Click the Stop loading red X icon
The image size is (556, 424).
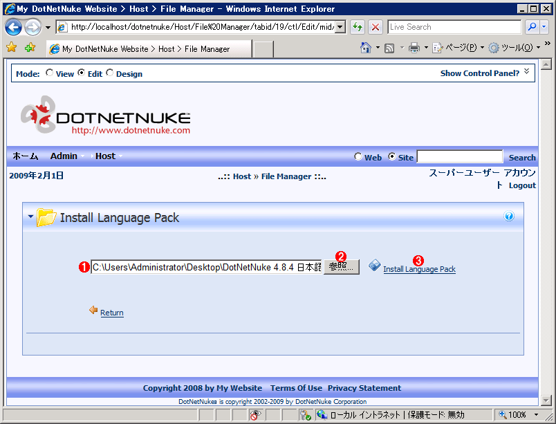coord(376,27)
